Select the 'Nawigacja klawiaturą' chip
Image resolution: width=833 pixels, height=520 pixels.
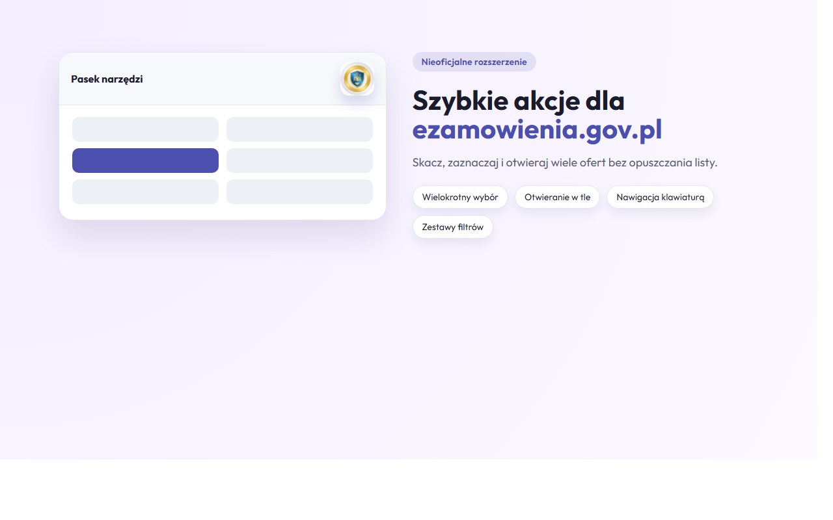660,197
